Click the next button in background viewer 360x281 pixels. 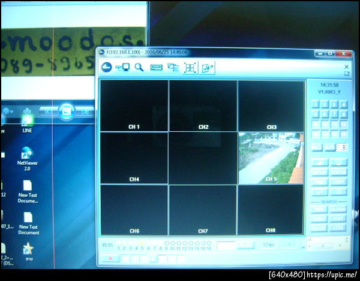click(85, 111)
